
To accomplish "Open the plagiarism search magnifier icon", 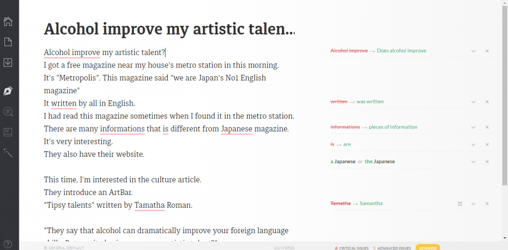I will 8,112.
